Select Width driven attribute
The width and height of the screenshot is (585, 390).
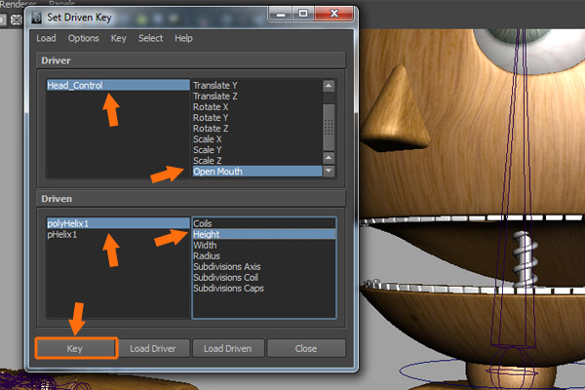[x=264, y=245]
